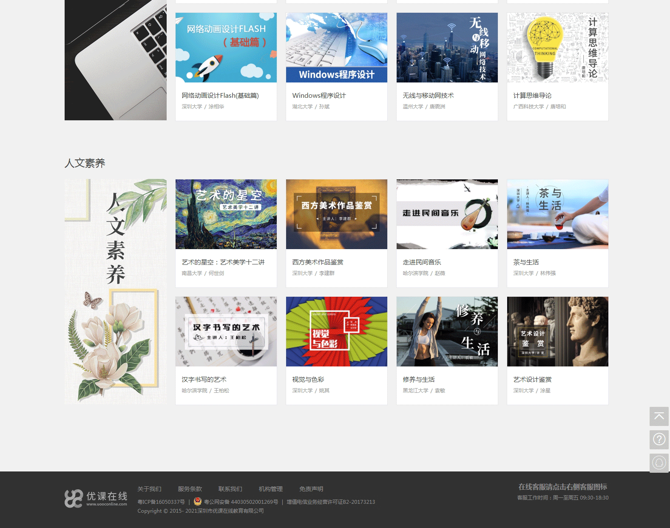Click the police badge icon in footer
This screenshot has height=528, width=670.
[198, 502]
